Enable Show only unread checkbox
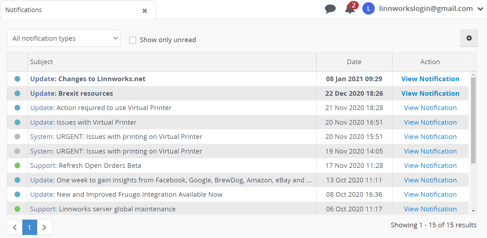The width and height of the screenshot is (487, 238). [133, 40]
